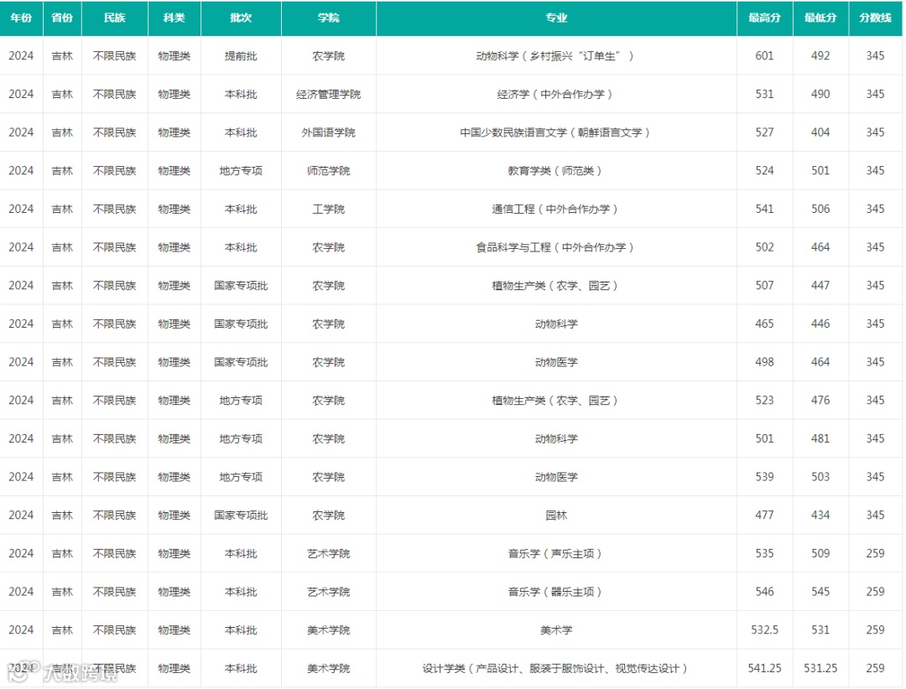Click the lowest score 476 cell
The image size is (906, 689).
(x=820, y=400)
